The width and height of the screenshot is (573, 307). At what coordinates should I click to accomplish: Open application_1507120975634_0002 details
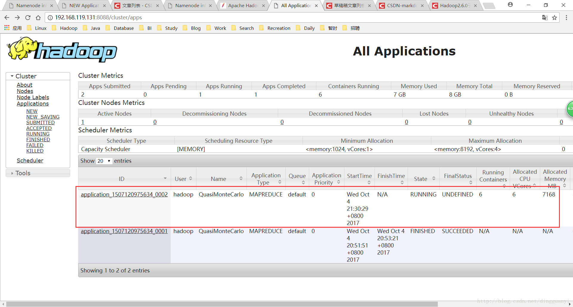click(124, 194)
